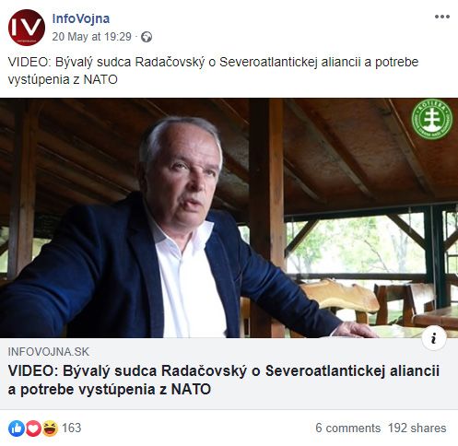Screen dimensions: 458x446
Task: Click the green Kotleba party logo badge
Action: pyautogui.click(x=432, y=120)
